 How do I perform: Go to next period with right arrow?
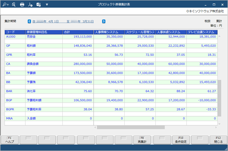pos(104,21)
